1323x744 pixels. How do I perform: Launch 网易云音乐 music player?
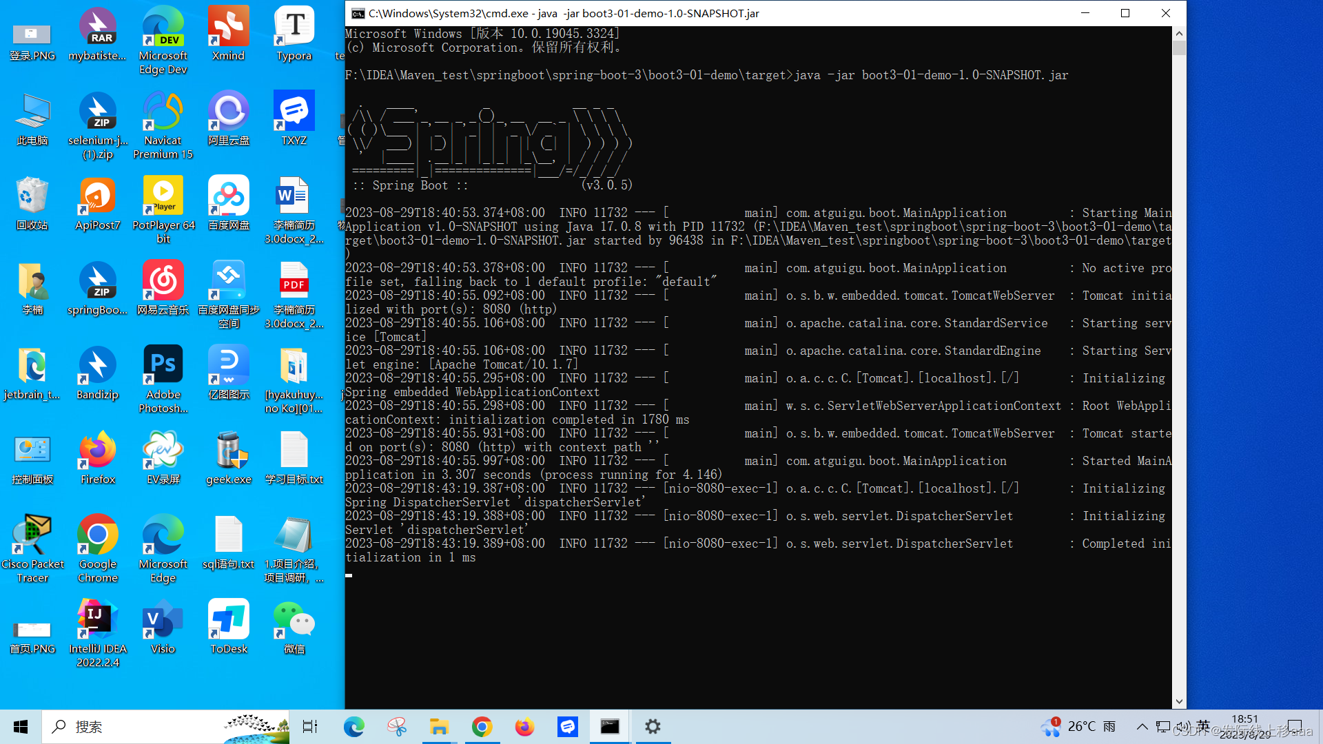[x=163, y=280]
